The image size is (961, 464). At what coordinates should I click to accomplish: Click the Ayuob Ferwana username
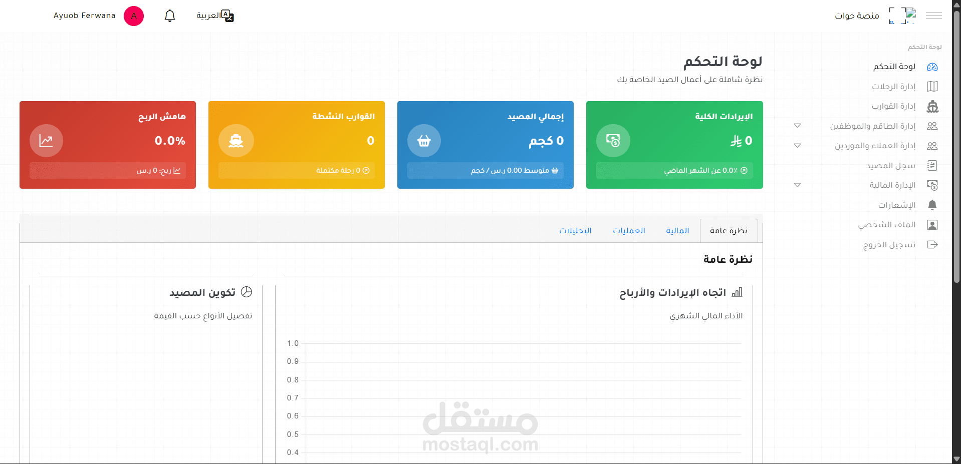tap(85, 16)
